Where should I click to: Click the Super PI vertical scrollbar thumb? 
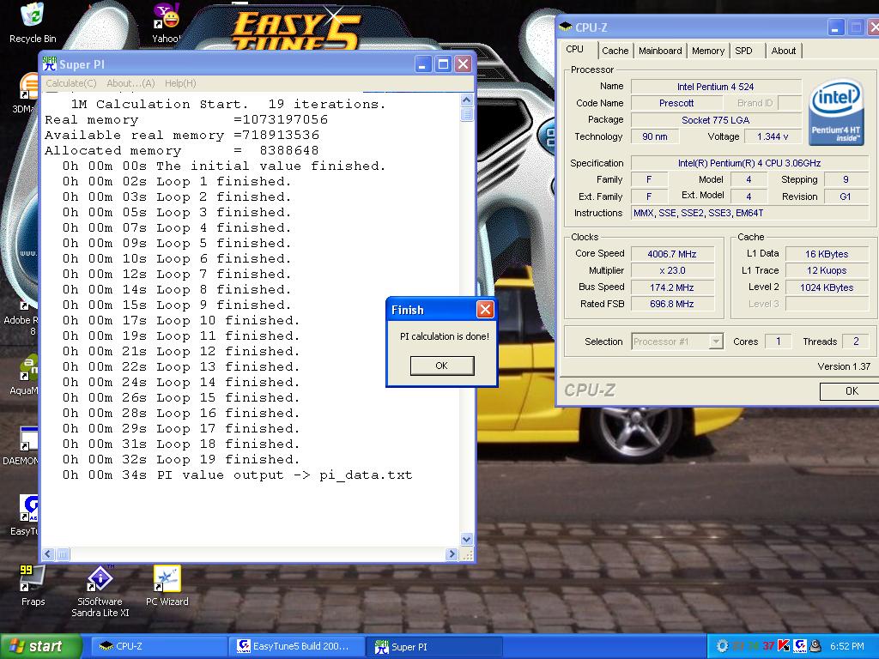tap(466, 114)
